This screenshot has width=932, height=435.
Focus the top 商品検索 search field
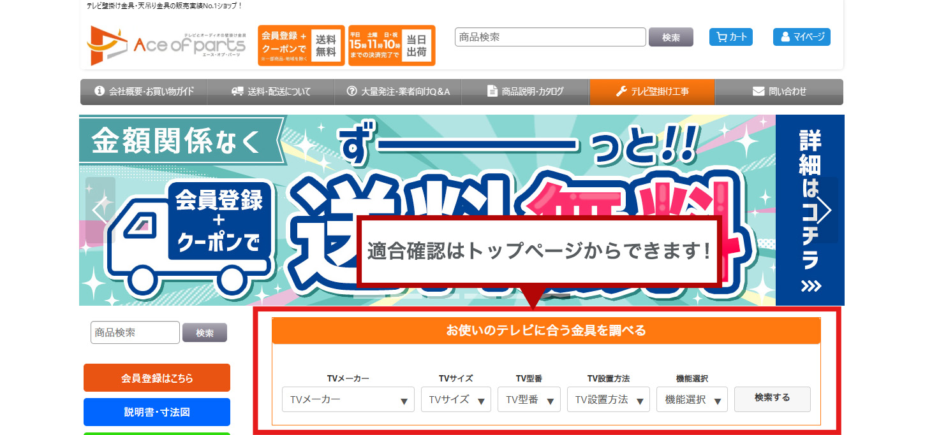pos(551,37)
